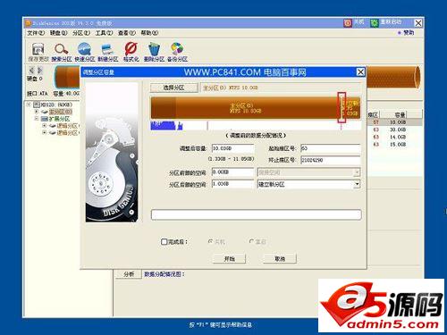Click the New Partition (新建分区) toolbar icon
Screen dimensions: 447x335
[x=107, y=49]
